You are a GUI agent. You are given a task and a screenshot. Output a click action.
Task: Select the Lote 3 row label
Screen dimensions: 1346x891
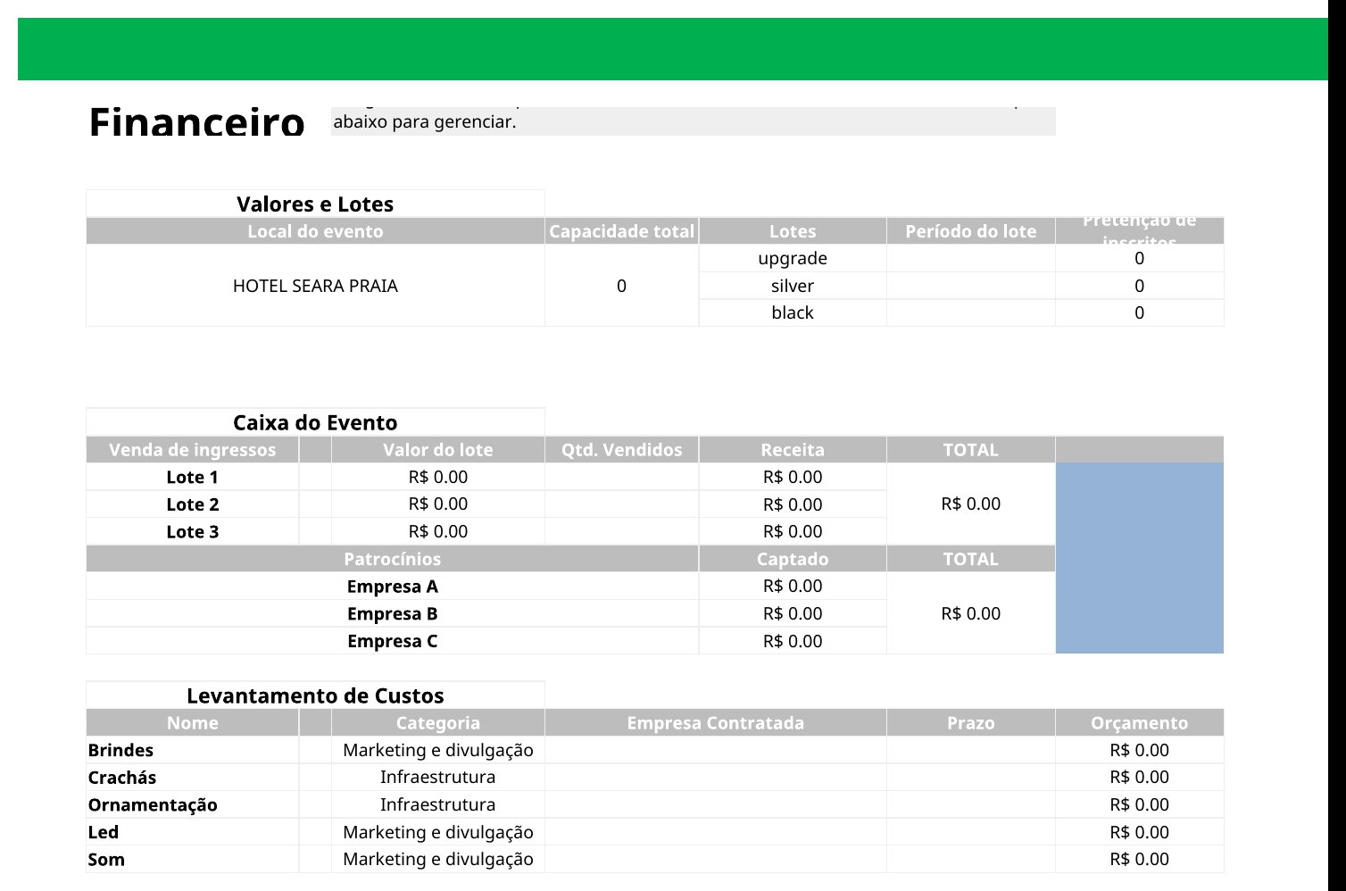pos(192,531)
